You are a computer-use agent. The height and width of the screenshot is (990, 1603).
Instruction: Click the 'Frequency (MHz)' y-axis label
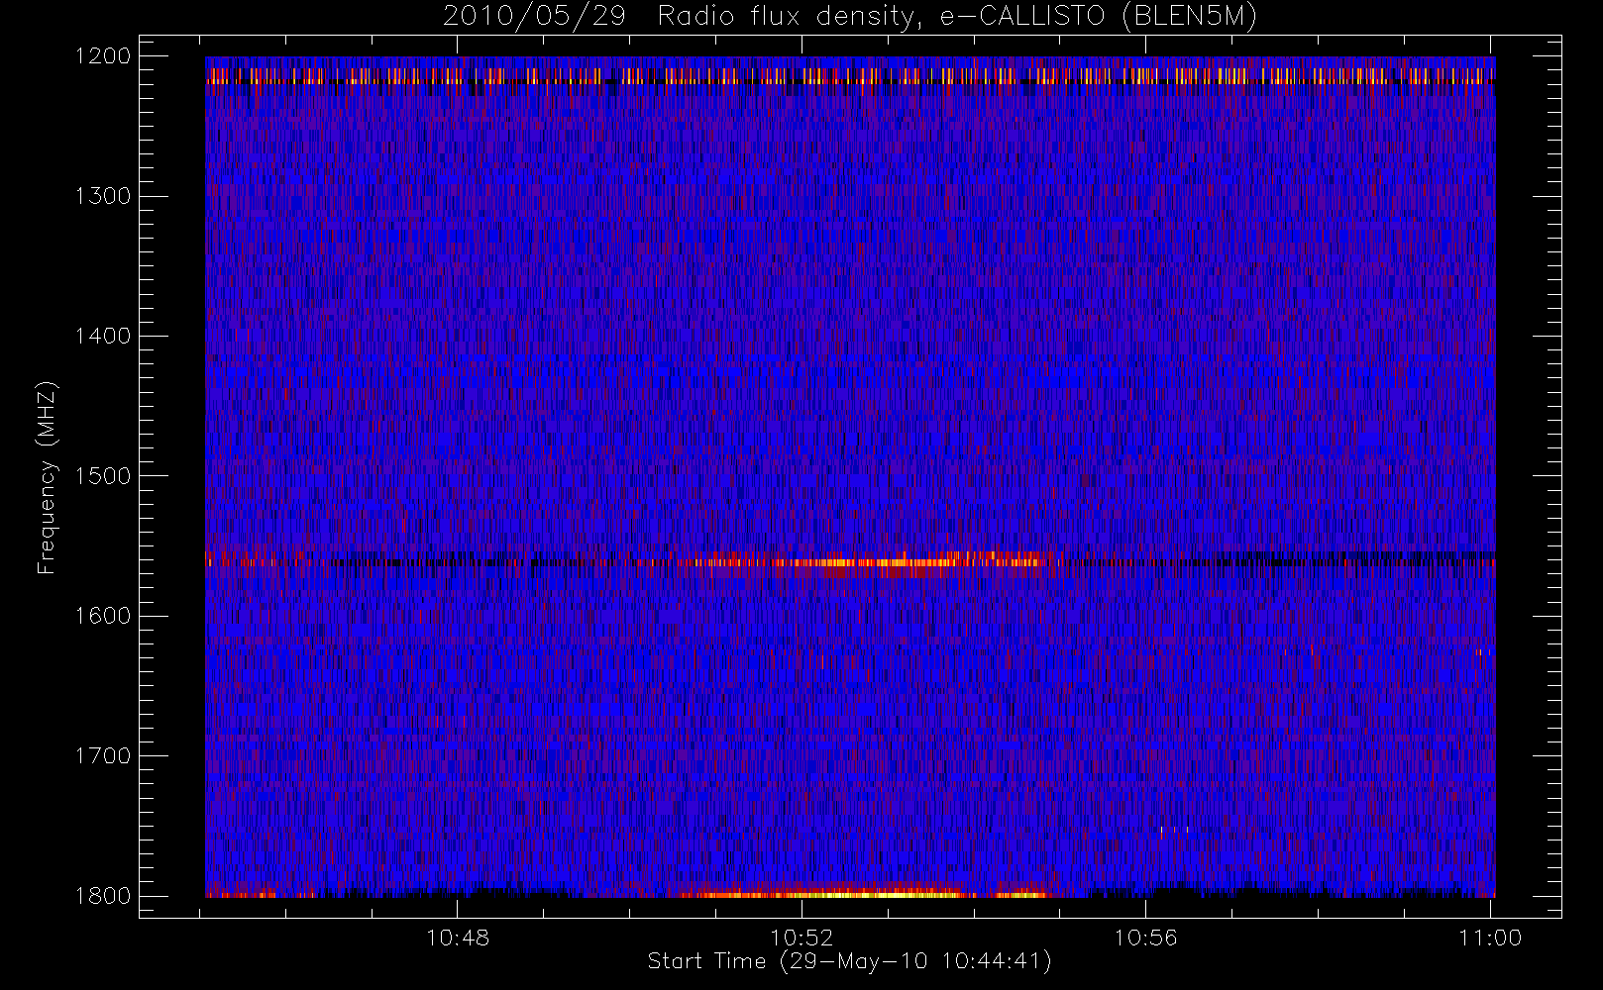pyautogui.click(x=46, y=477)
